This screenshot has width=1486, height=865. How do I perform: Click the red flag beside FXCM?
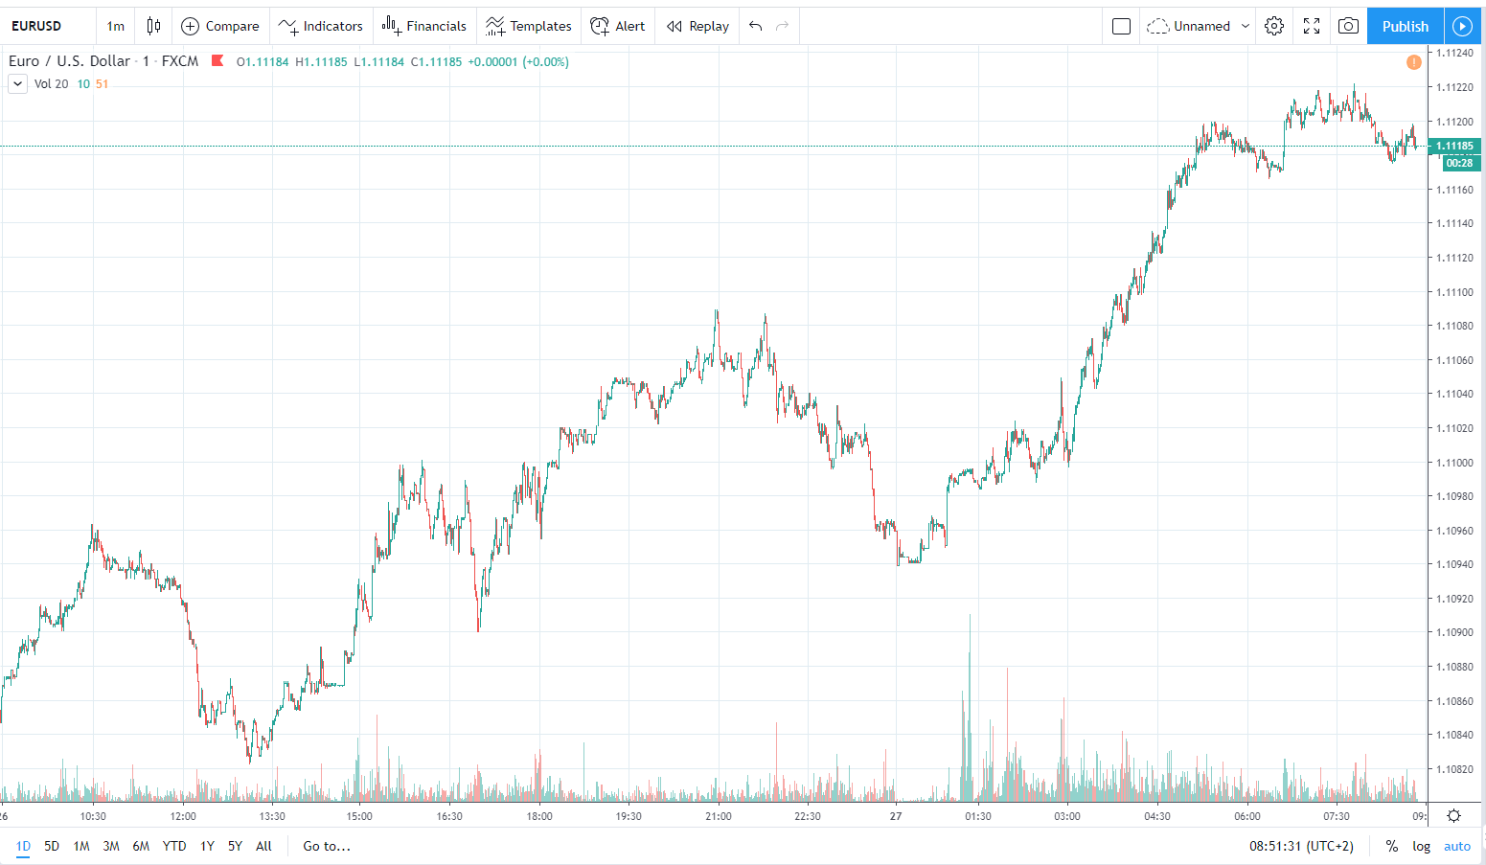pos(217,60)
